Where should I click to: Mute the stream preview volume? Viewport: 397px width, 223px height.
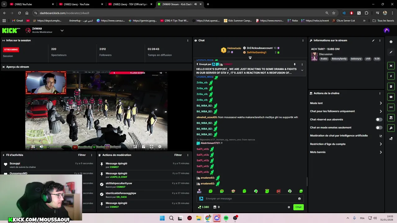tap(41, 147)
